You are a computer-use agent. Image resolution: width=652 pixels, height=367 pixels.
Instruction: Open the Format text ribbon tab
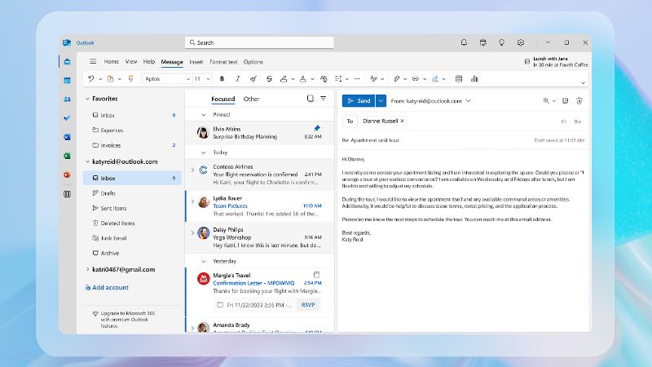(223, 62)
